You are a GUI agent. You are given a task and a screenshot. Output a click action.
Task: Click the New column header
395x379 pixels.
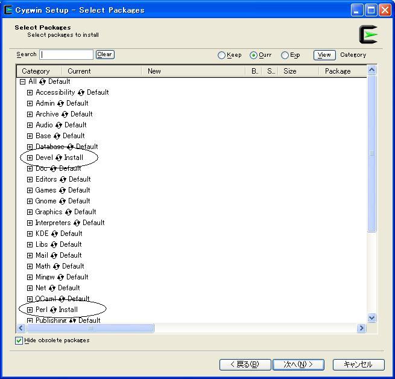[x=193, y=71]
